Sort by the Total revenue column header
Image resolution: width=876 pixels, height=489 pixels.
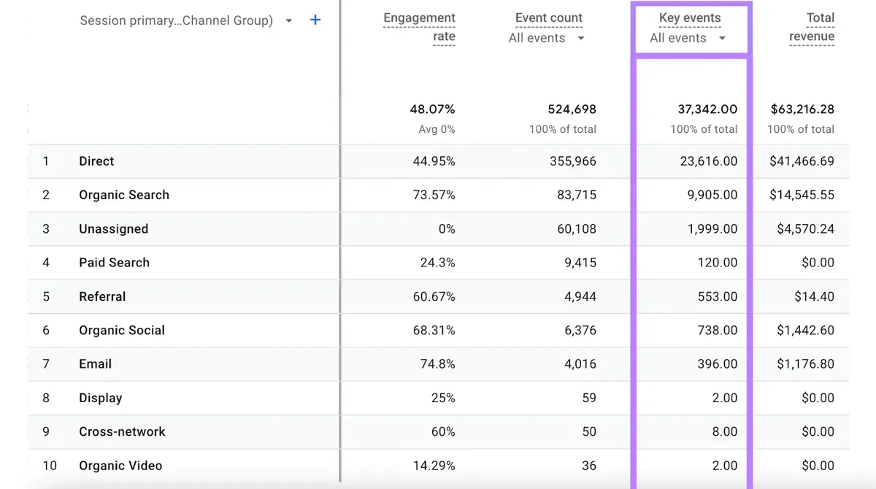[812, 27]
